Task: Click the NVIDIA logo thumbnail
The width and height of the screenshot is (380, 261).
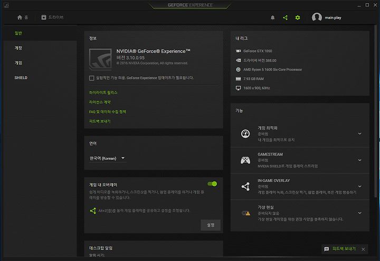Action: (x=100, y=59)
